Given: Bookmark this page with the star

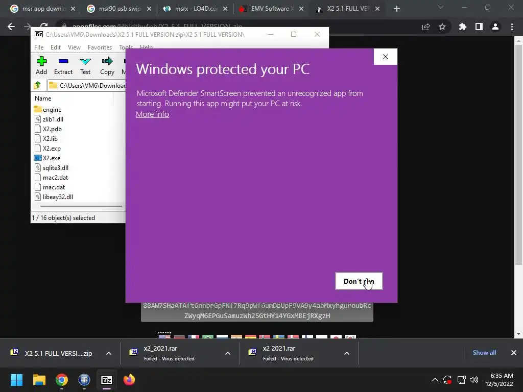Looking at the screenshot, I should pos(442,27).
